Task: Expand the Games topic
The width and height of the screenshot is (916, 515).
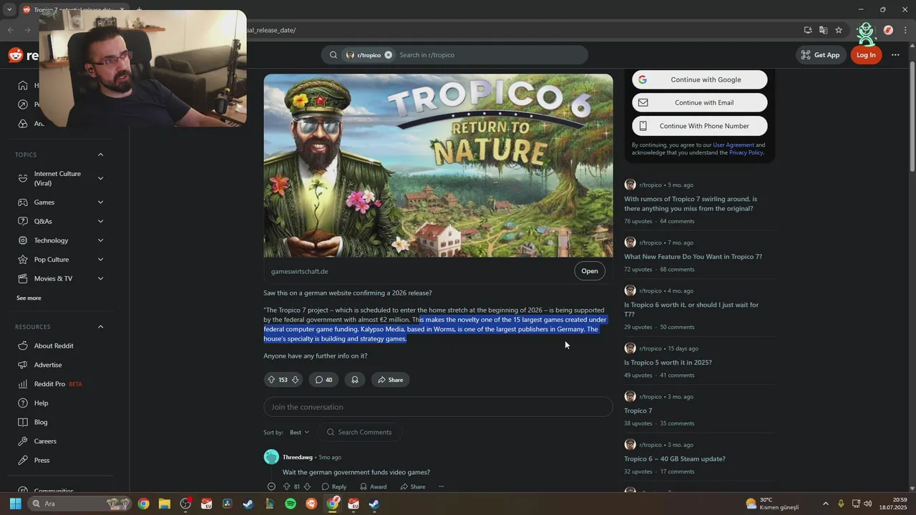Action: 100,202
